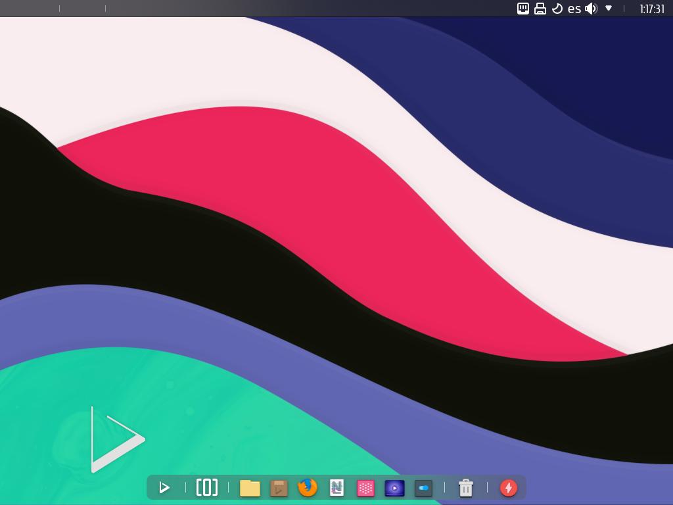
Task: Open the clock showing 1:17:31
Action: pos(651,9)
